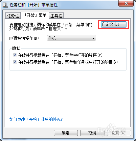The image size is (136, 141).
Task: Open the 工具栏 tab
Action: [x=57, y=16]
